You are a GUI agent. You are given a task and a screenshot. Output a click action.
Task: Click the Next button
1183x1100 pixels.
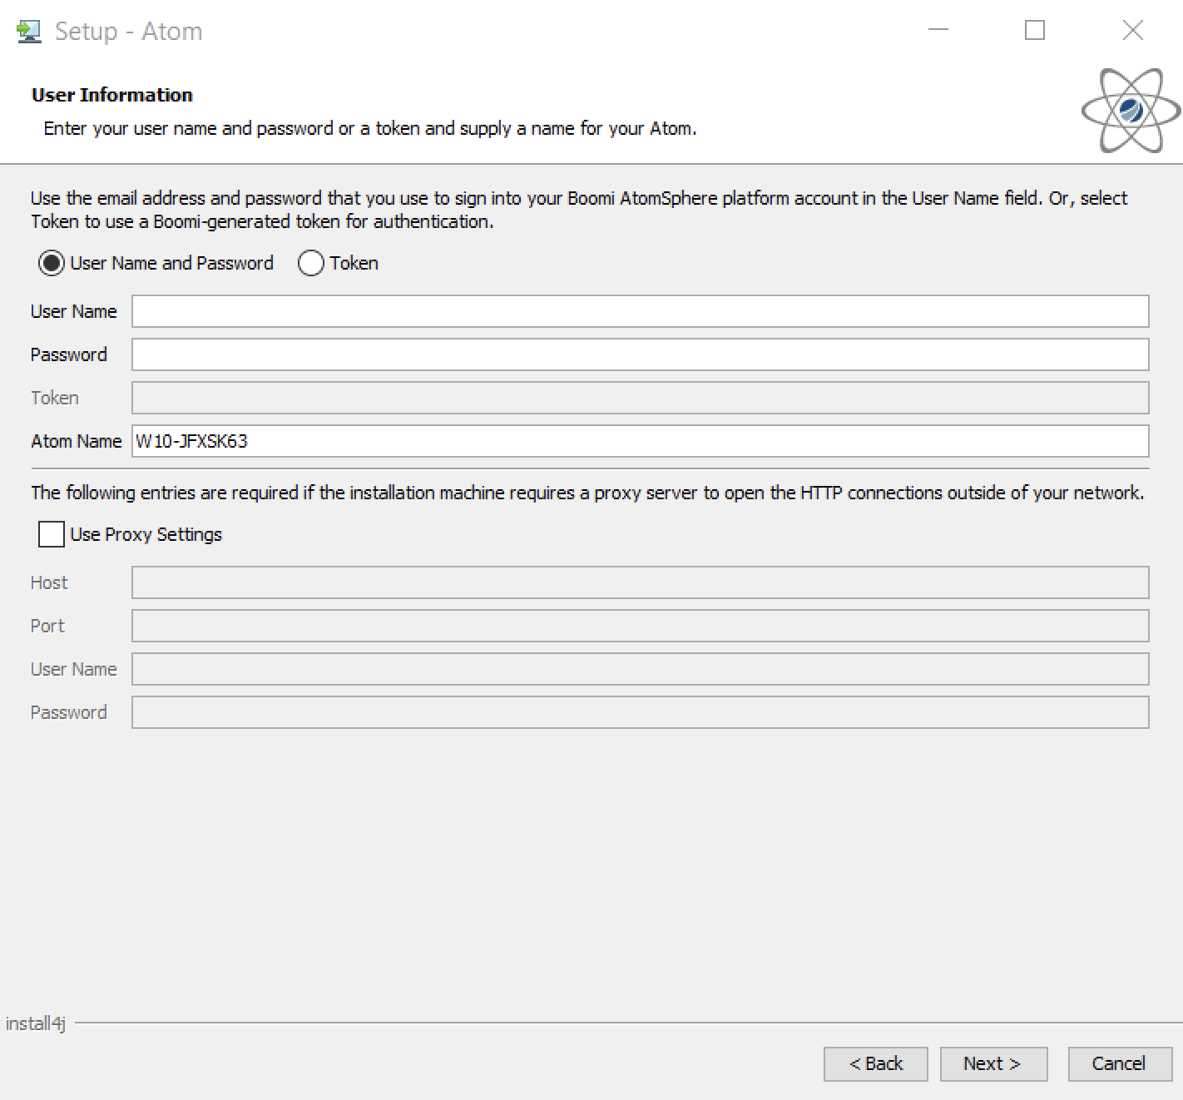(x=993, y=1063)
